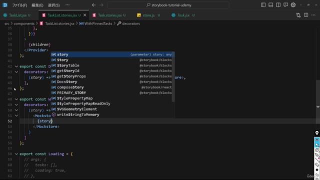Switch to the TaskList.jsx tab
This screenshot has height=180, width=320.
pyautogui.click(x=18, y=15)
